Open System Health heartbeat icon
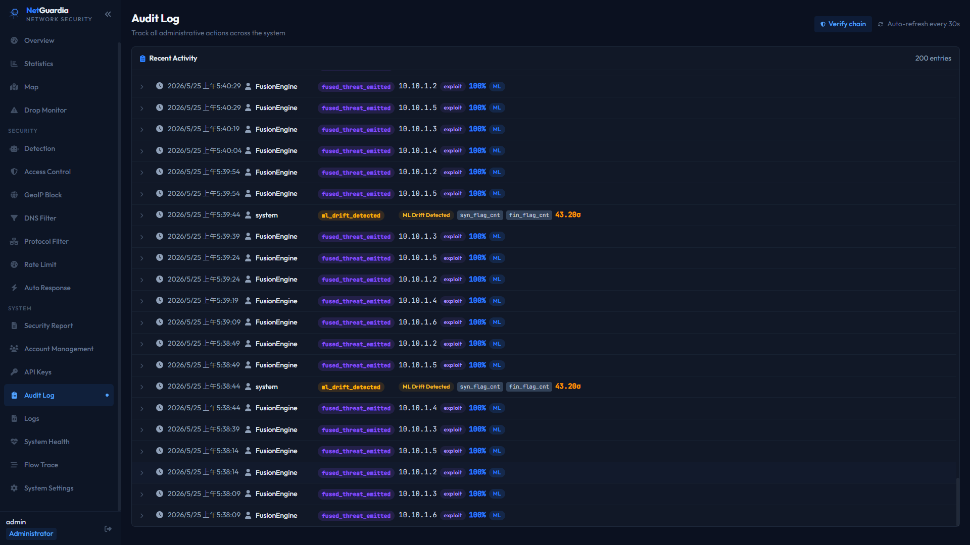The width and height of the screenshot is (970, 545). (x=14, y=442)
